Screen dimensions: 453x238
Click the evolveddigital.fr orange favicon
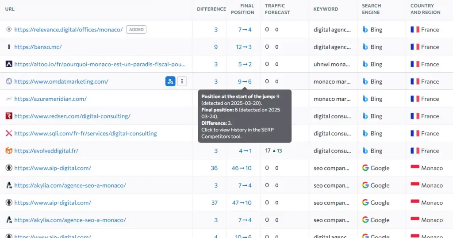9,151
